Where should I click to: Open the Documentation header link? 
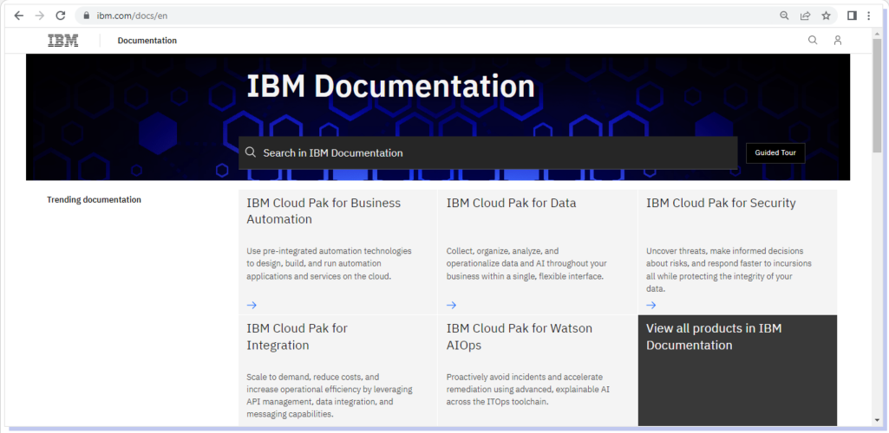(147, 41)
